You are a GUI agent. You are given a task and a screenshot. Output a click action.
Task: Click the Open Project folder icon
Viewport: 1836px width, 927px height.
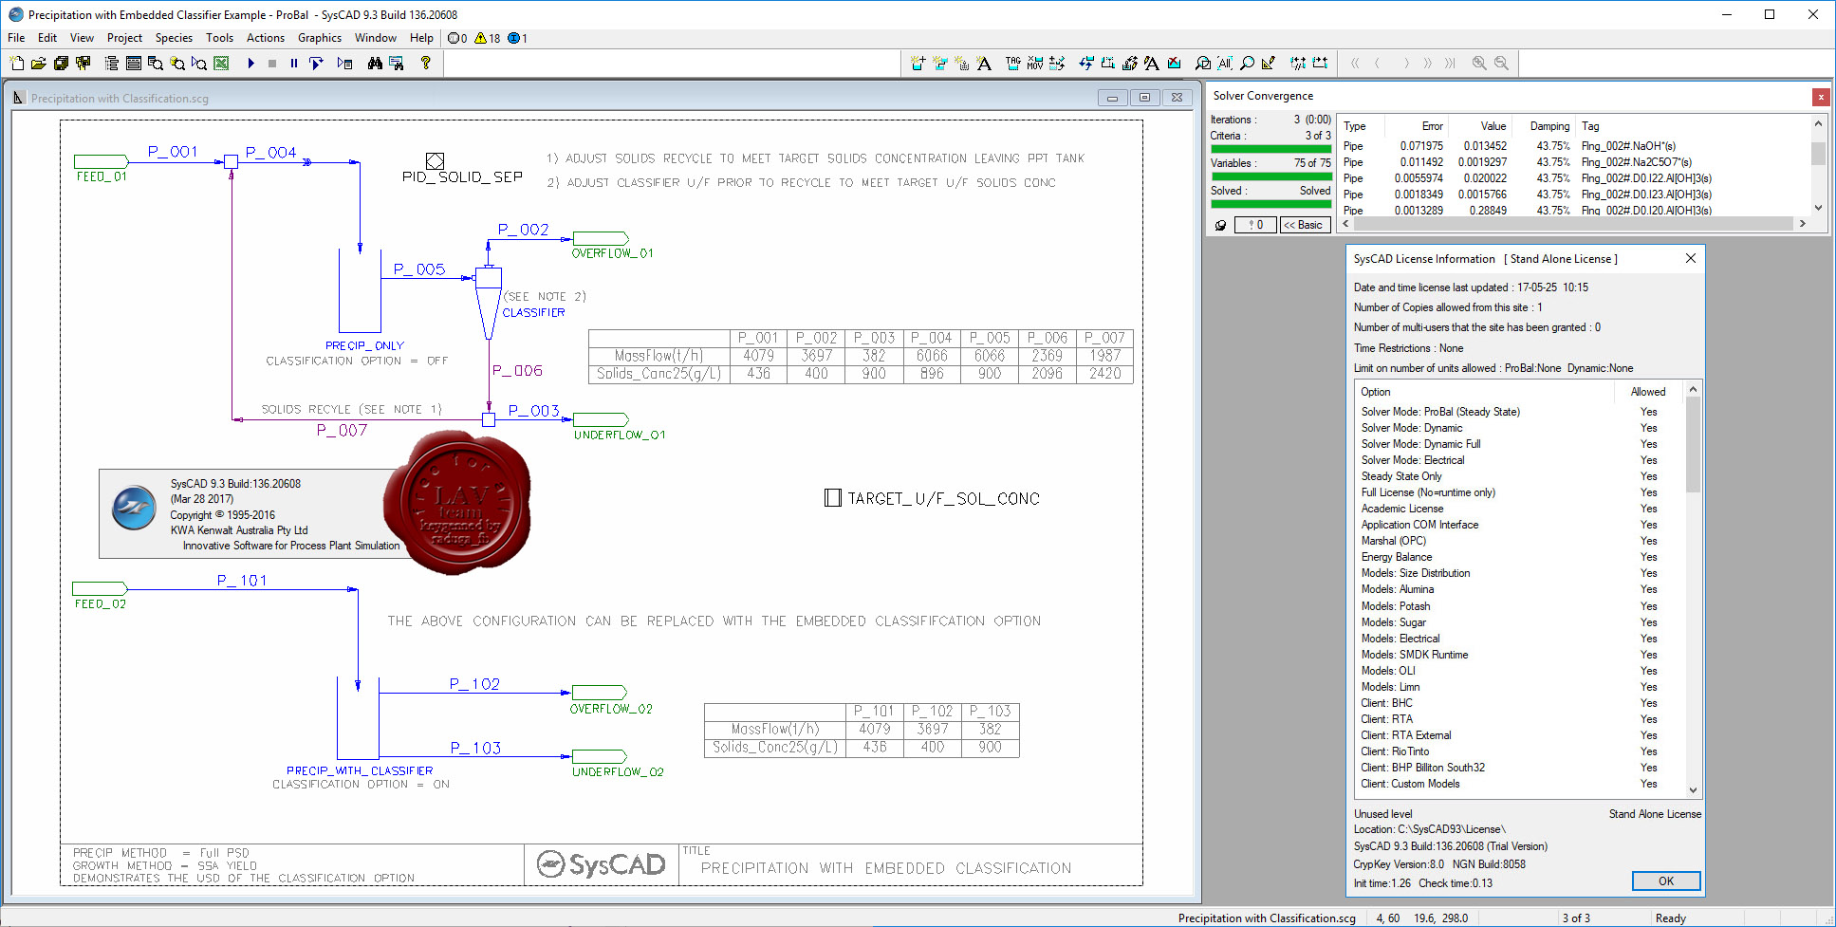[39, 64]
